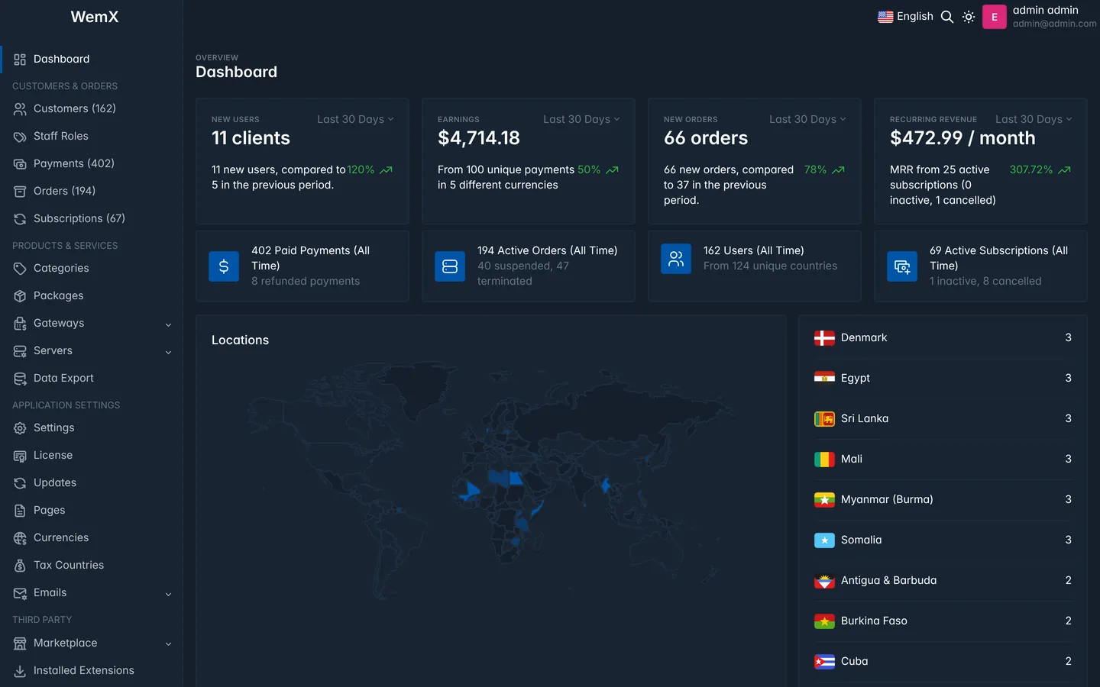Open Tax Countries page
1100x687 pixels.
point(92,565)
